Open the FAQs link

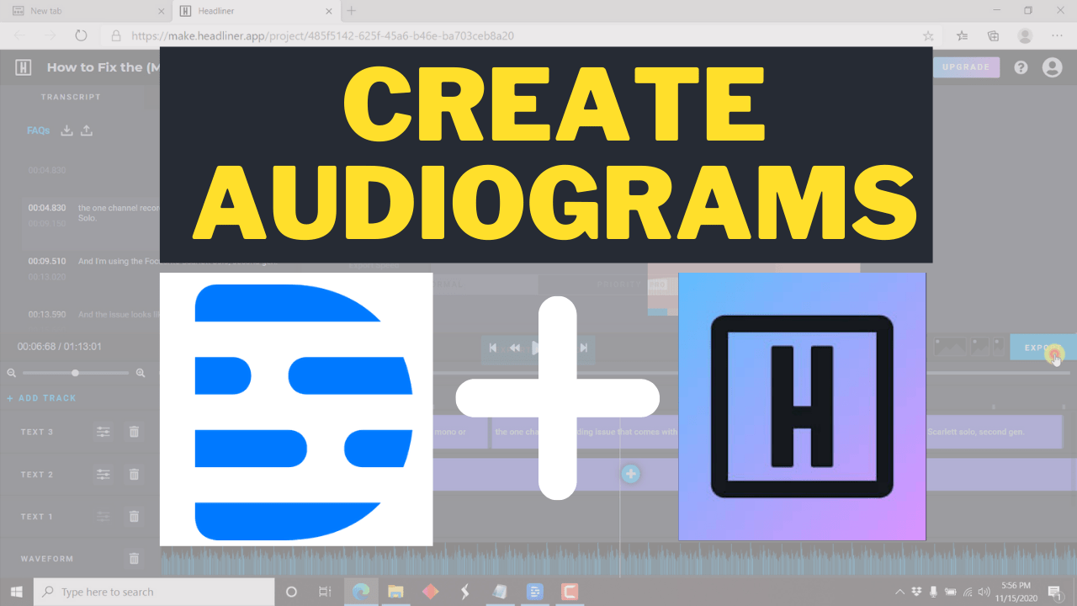[39, 130]
